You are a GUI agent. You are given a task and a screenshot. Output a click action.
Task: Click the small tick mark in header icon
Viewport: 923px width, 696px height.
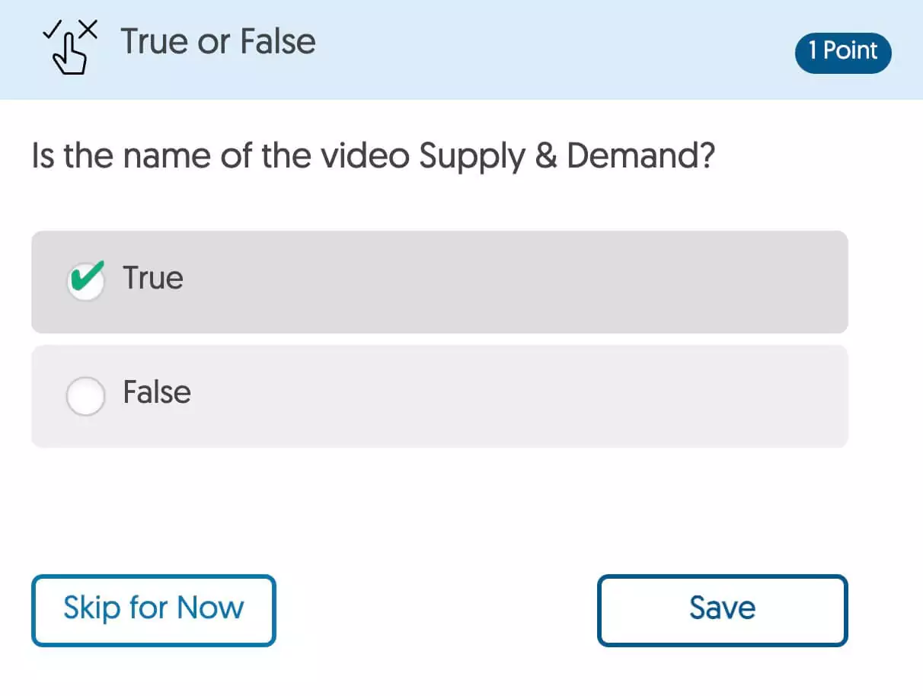51,31
